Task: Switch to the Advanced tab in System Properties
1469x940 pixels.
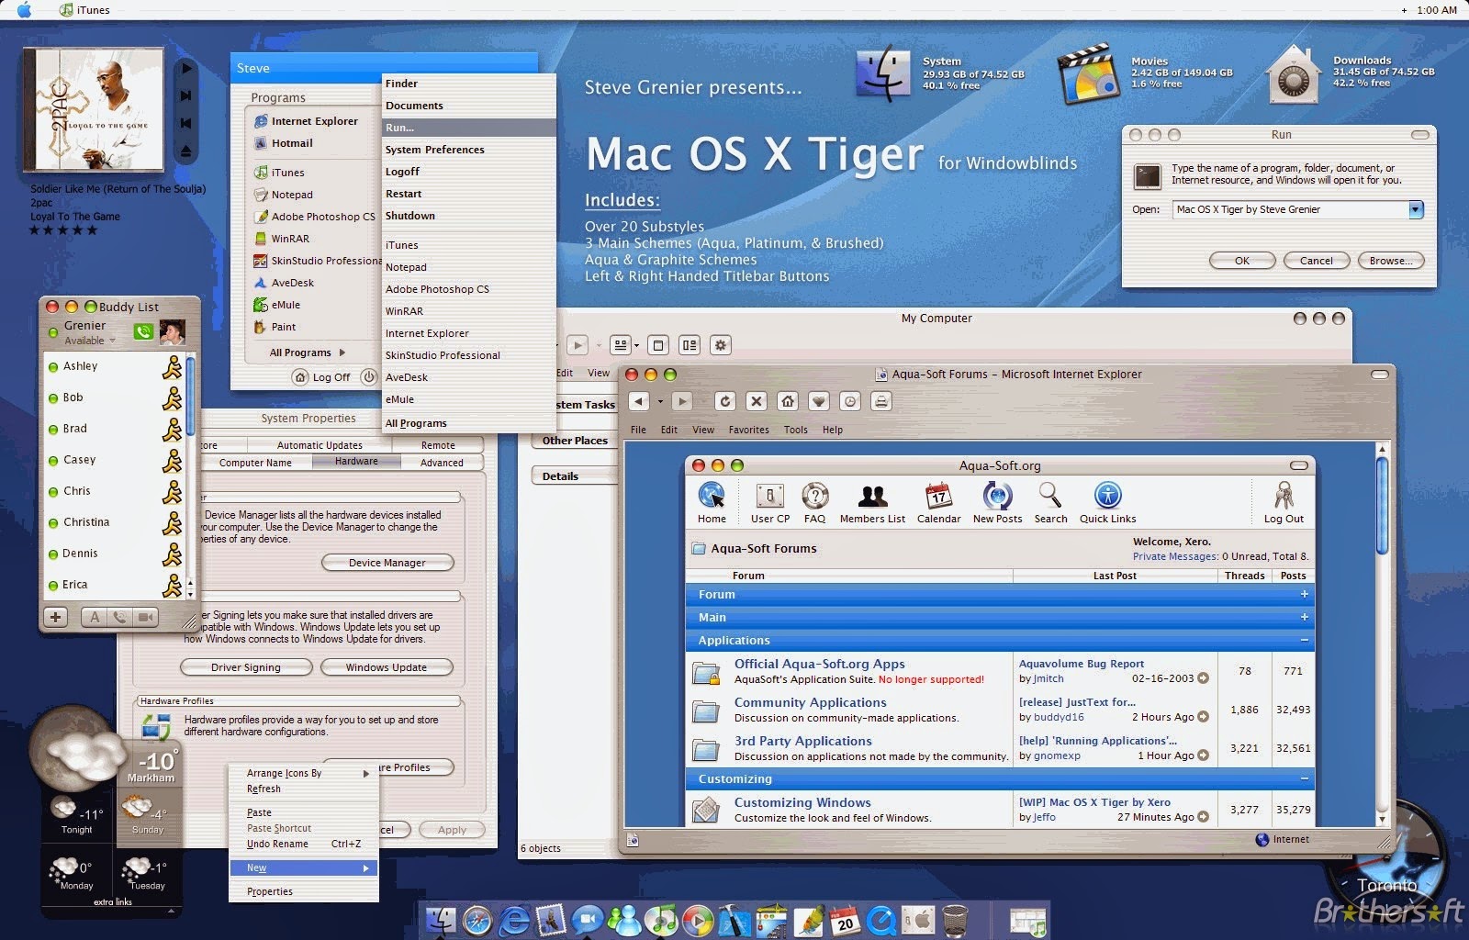Action: [442, 463]
